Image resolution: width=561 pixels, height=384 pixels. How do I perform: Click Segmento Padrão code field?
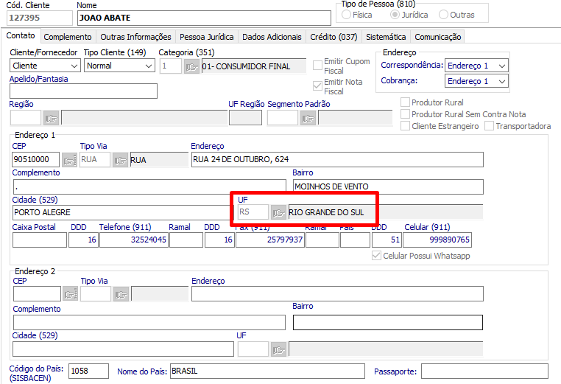point(283,118)
